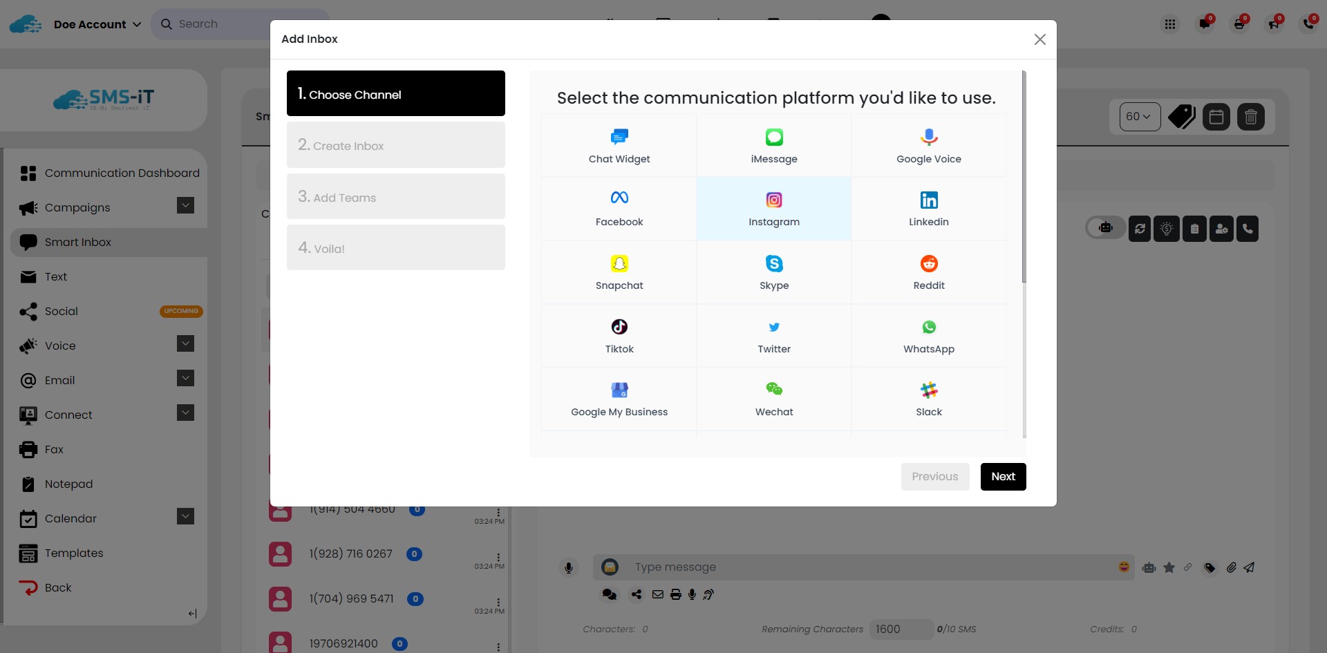Open the Doe Account dropdown

coord(97,24)
